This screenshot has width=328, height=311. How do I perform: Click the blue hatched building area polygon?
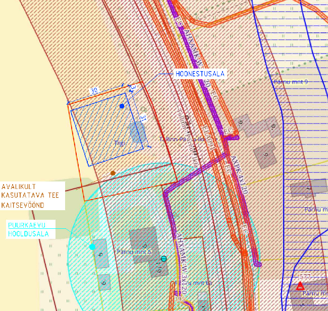[x=107, y=130]
